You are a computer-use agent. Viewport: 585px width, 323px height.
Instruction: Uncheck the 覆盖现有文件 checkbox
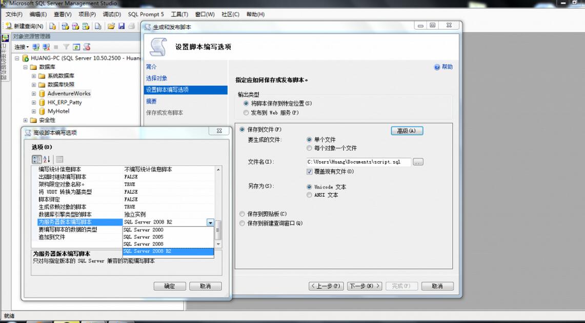coord(310,172)
